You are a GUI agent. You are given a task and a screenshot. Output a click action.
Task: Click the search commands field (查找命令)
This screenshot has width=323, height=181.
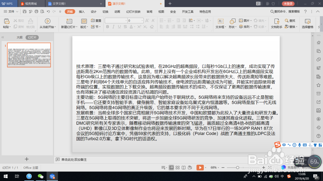tap(285, 12)
